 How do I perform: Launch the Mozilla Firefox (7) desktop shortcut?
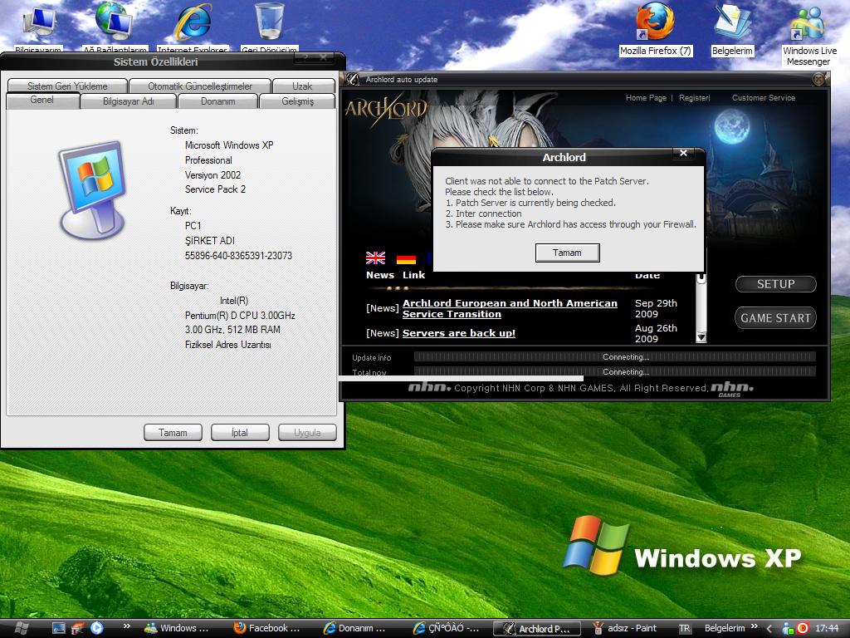click(656, 30)
